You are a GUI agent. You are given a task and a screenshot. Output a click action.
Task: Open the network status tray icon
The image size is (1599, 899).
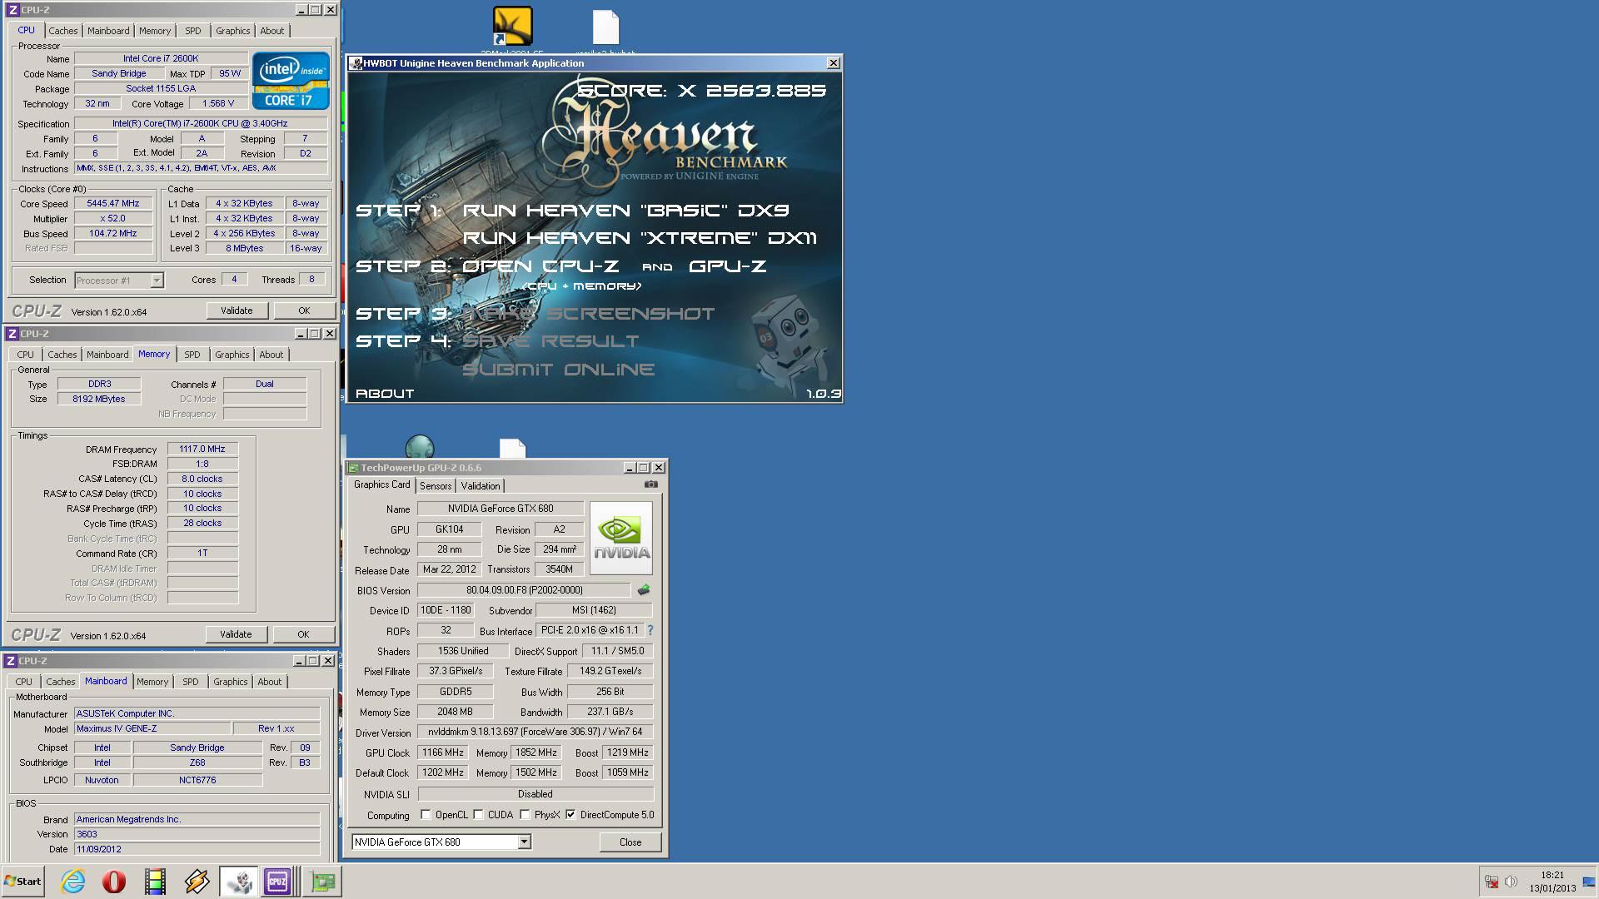point(1492,882)
